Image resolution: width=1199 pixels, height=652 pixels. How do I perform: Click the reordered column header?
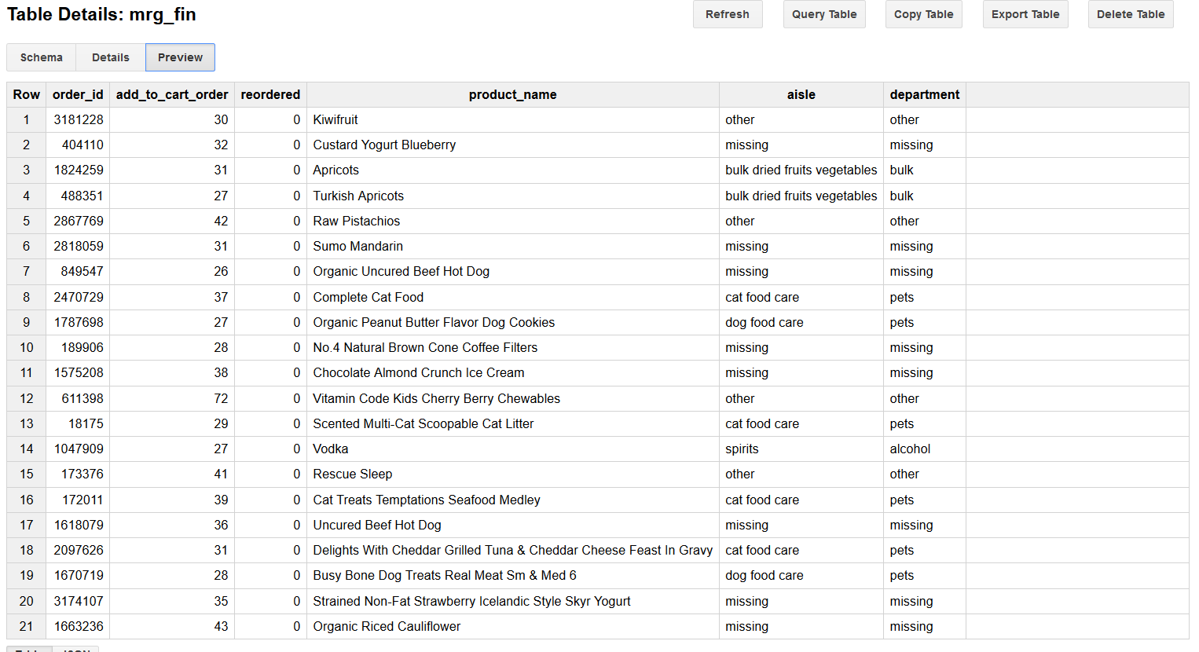click(x=270, y=94)
